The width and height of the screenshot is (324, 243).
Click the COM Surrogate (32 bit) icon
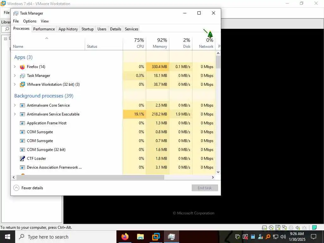coord(22,150)
